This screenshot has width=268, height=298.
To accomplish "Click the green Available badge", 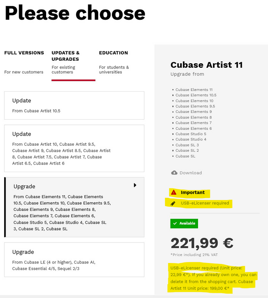I will pos(184,223).
